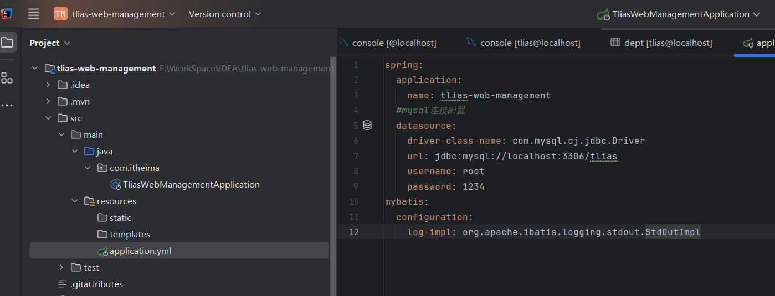This screenshot has height=296, width=775.
Task: Click the jdbc:mysql://localhost:3306/tlias url value
Action: point(526,156)
